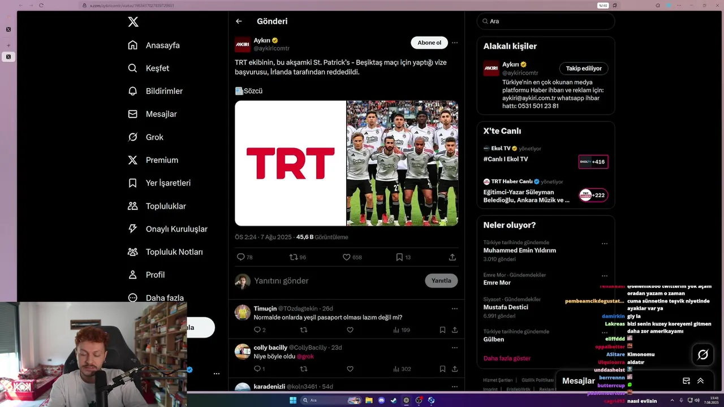Viewport: 724px width, 407px height.
Task: Open Topluluk Notları page
Action: [166, 252]
